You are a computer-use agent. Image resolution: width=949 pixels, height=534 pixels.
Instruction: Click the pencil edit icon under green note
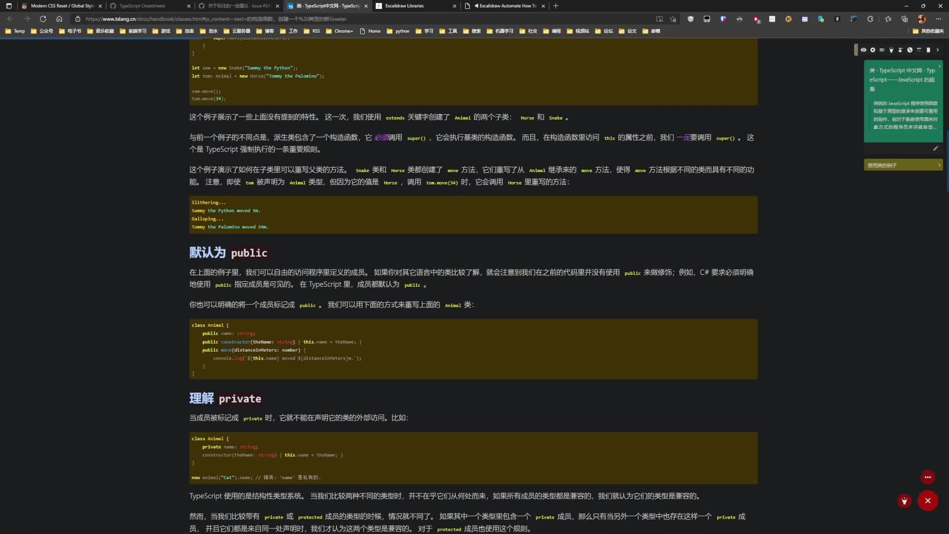click(x=935, y=148)
